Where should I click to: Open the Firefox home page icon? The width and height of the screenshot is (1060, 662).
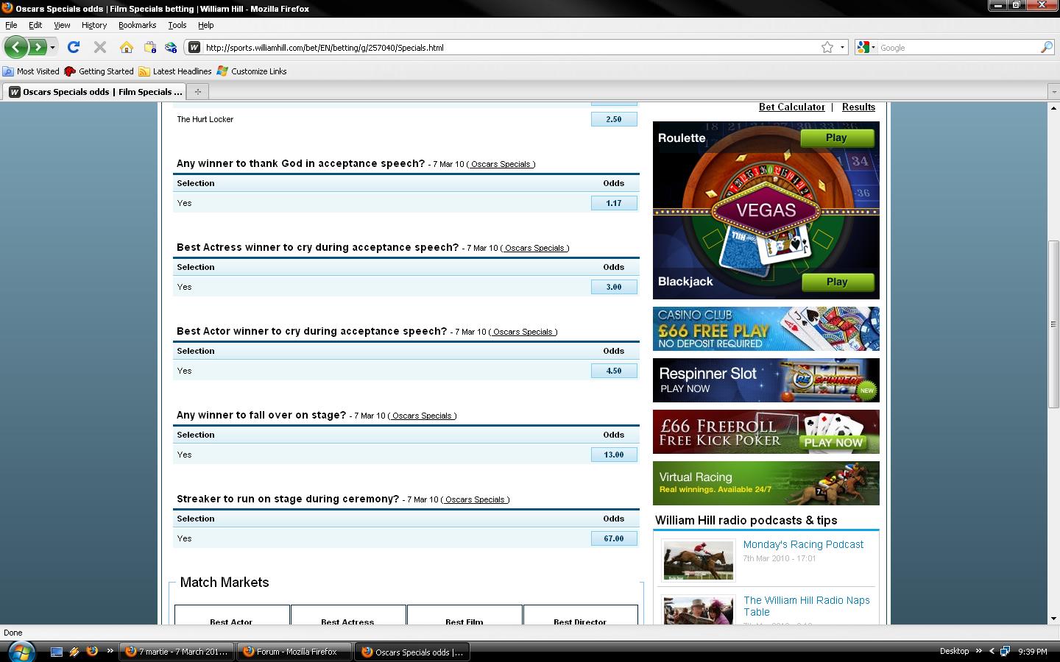click(x=127, y=47)
